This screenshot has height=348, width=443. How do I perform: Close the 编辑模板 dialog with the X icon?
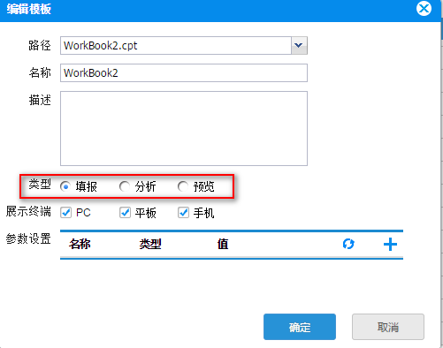click(x=424, y=9)
